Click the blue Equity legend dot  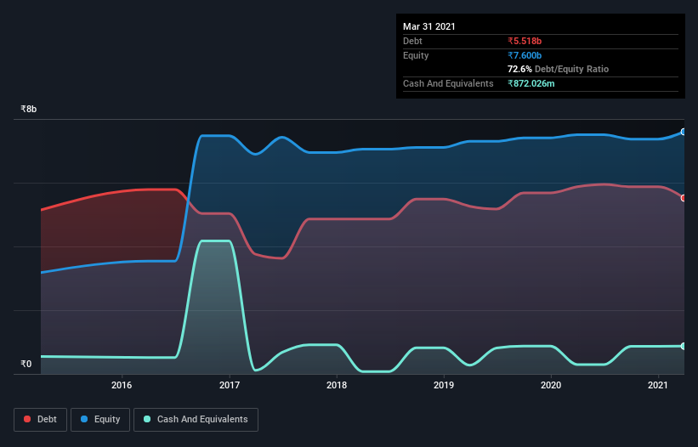pos(84,419)
